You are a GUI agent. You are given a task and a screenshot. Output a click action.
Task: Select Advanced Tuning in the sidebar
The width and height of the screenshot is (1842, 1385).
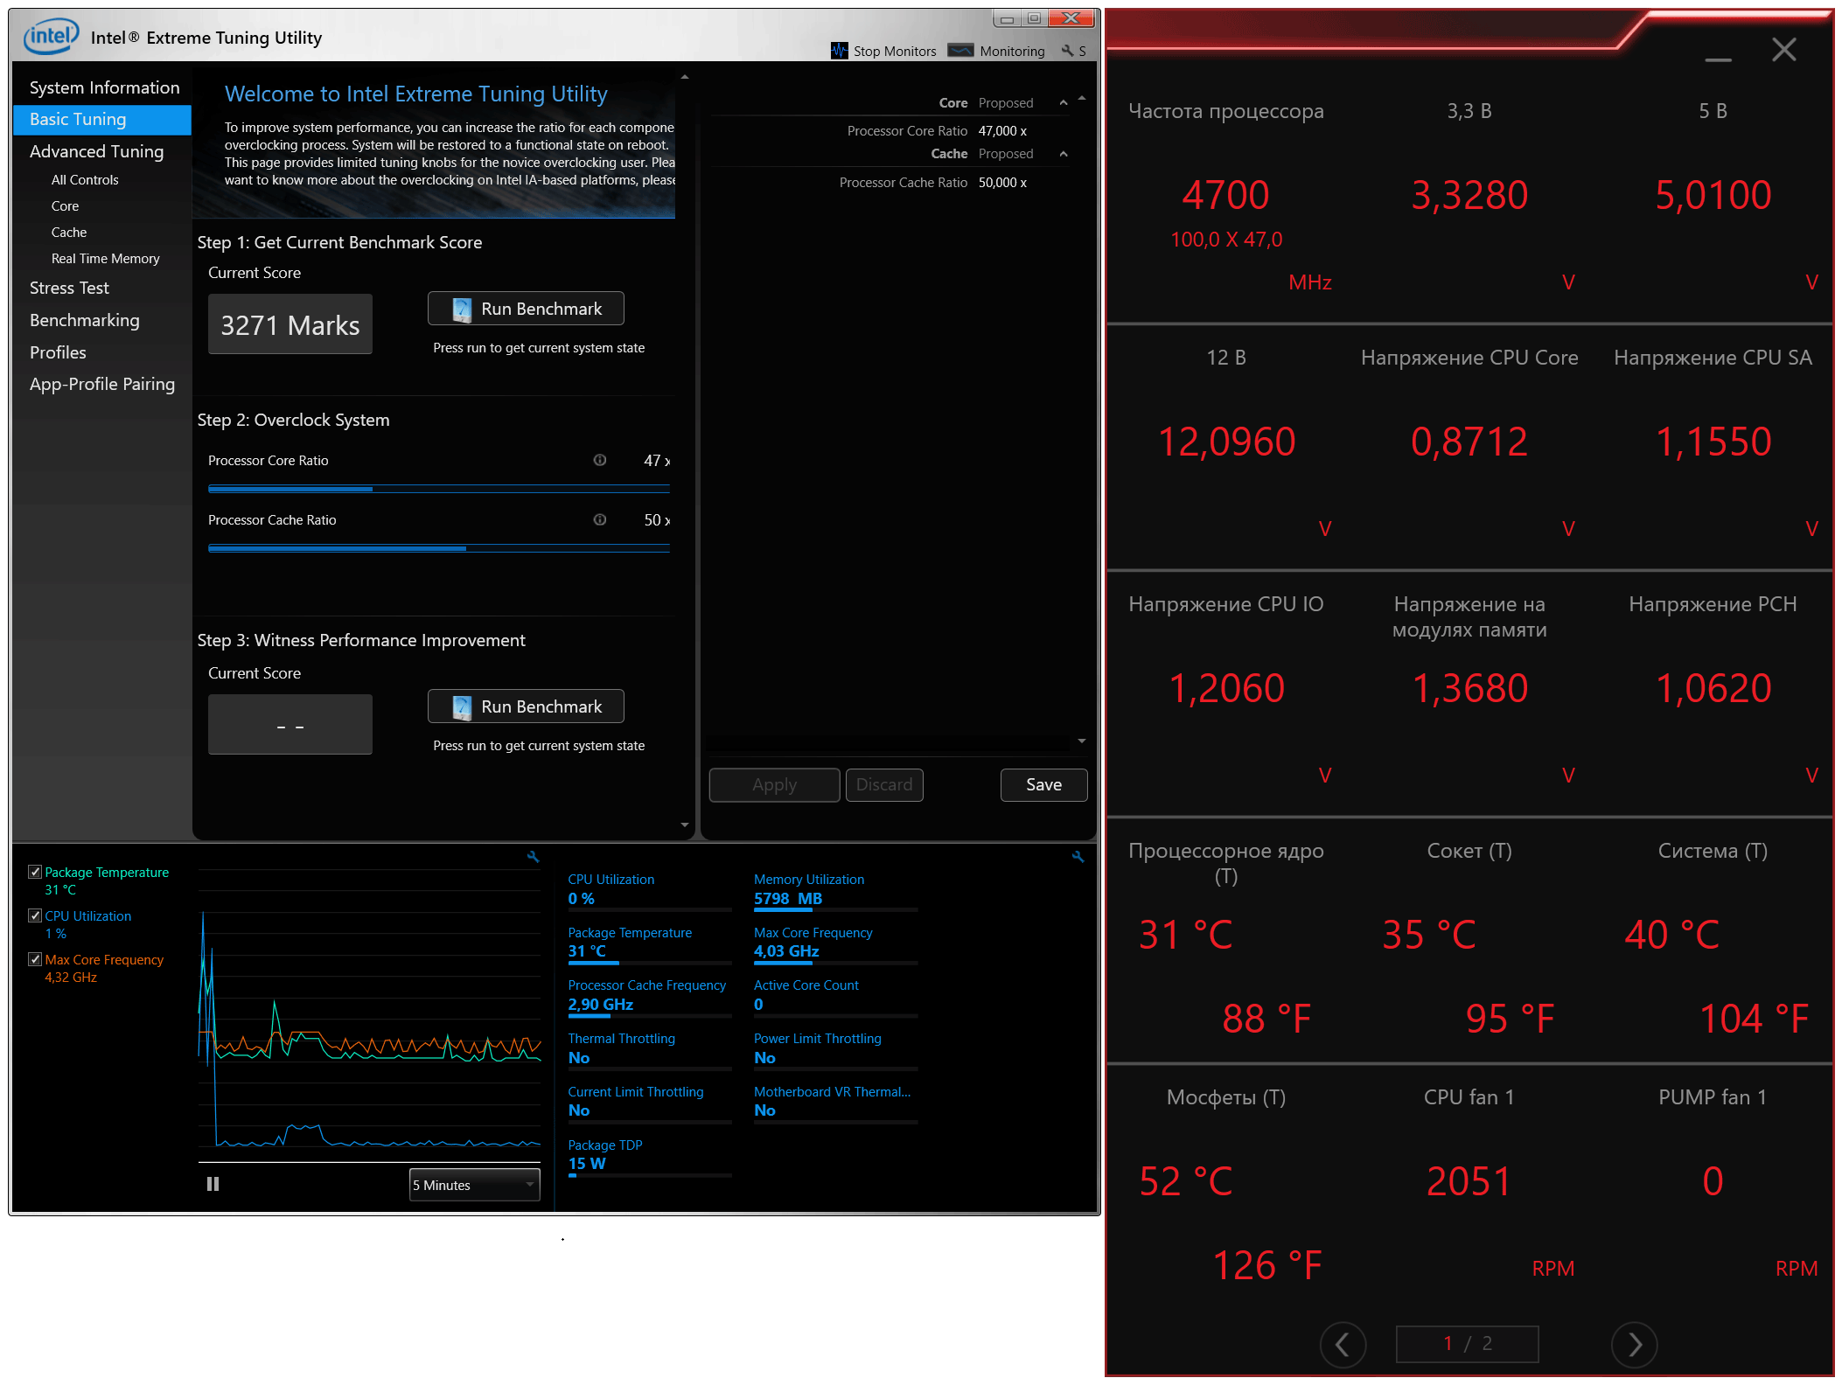[x=96, y=151]
